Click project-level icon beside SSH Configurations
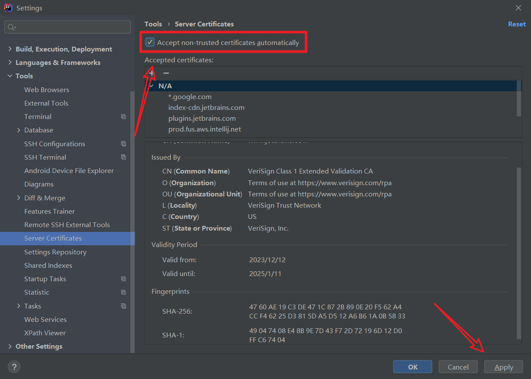This screenshot has height=379, width=531. click(x=124, y=144)
